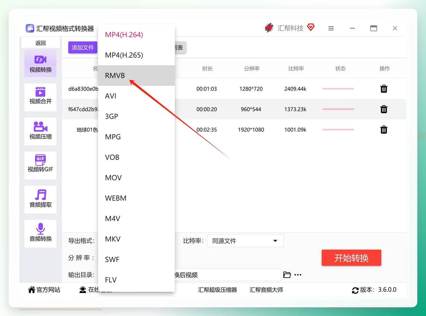Open the 视频转换 video convert module
Screen dimensions: 426x316
(41, 64)
